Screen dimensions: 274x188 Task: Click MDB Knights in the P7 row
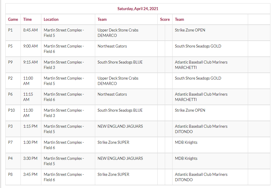coord(186,142)
